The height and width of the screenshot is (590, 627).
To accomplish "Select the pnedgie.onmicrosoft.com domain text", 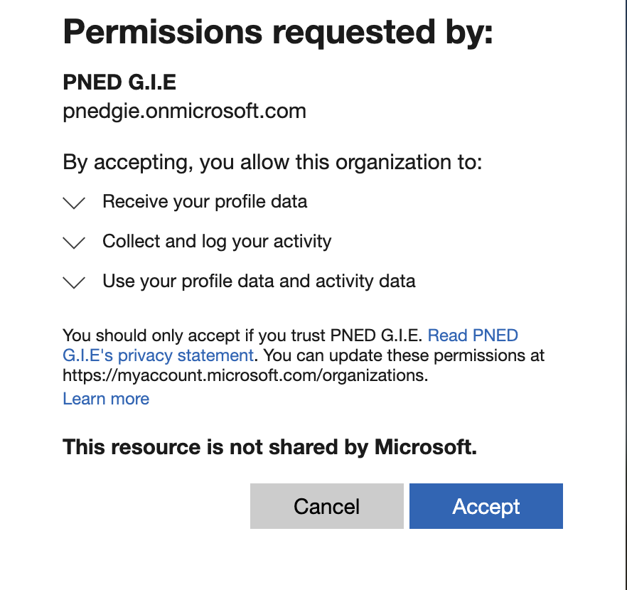I will tap(183, 111).
